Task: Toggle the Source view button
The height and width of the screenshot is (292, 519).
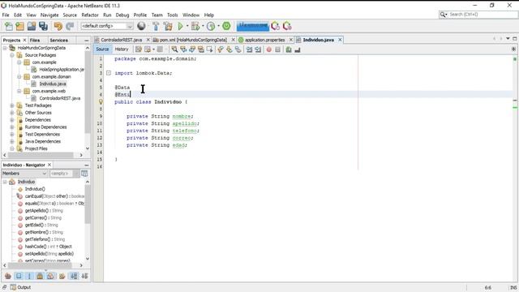Action: 102,49
